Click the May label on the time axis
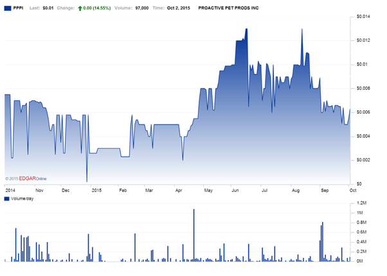387x276 pixels. point(208,190)
